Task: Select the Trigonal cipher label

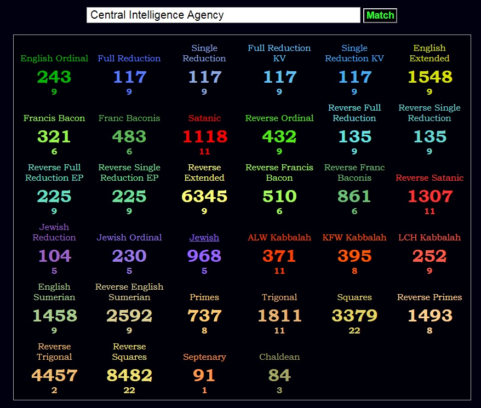Action: [x=279, y=297]
